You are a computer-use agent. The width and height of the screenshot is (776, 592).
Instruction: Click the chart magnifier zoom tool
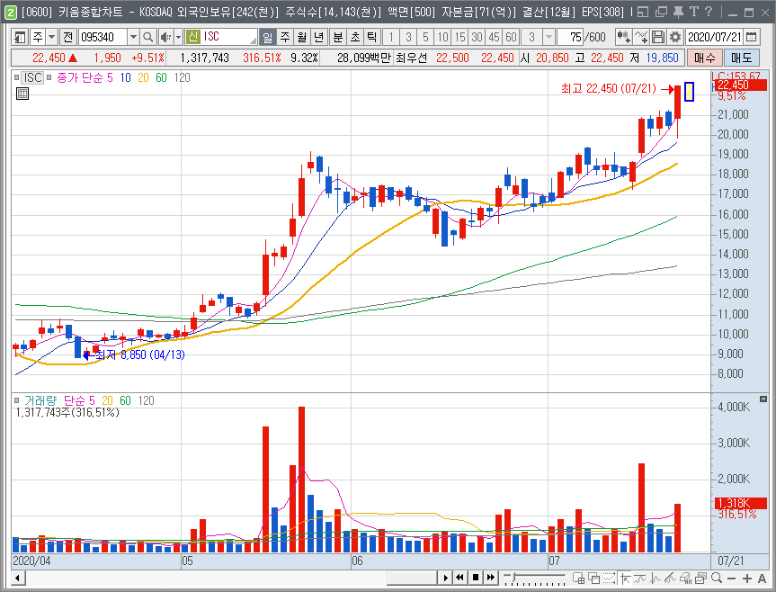(716, 578)
